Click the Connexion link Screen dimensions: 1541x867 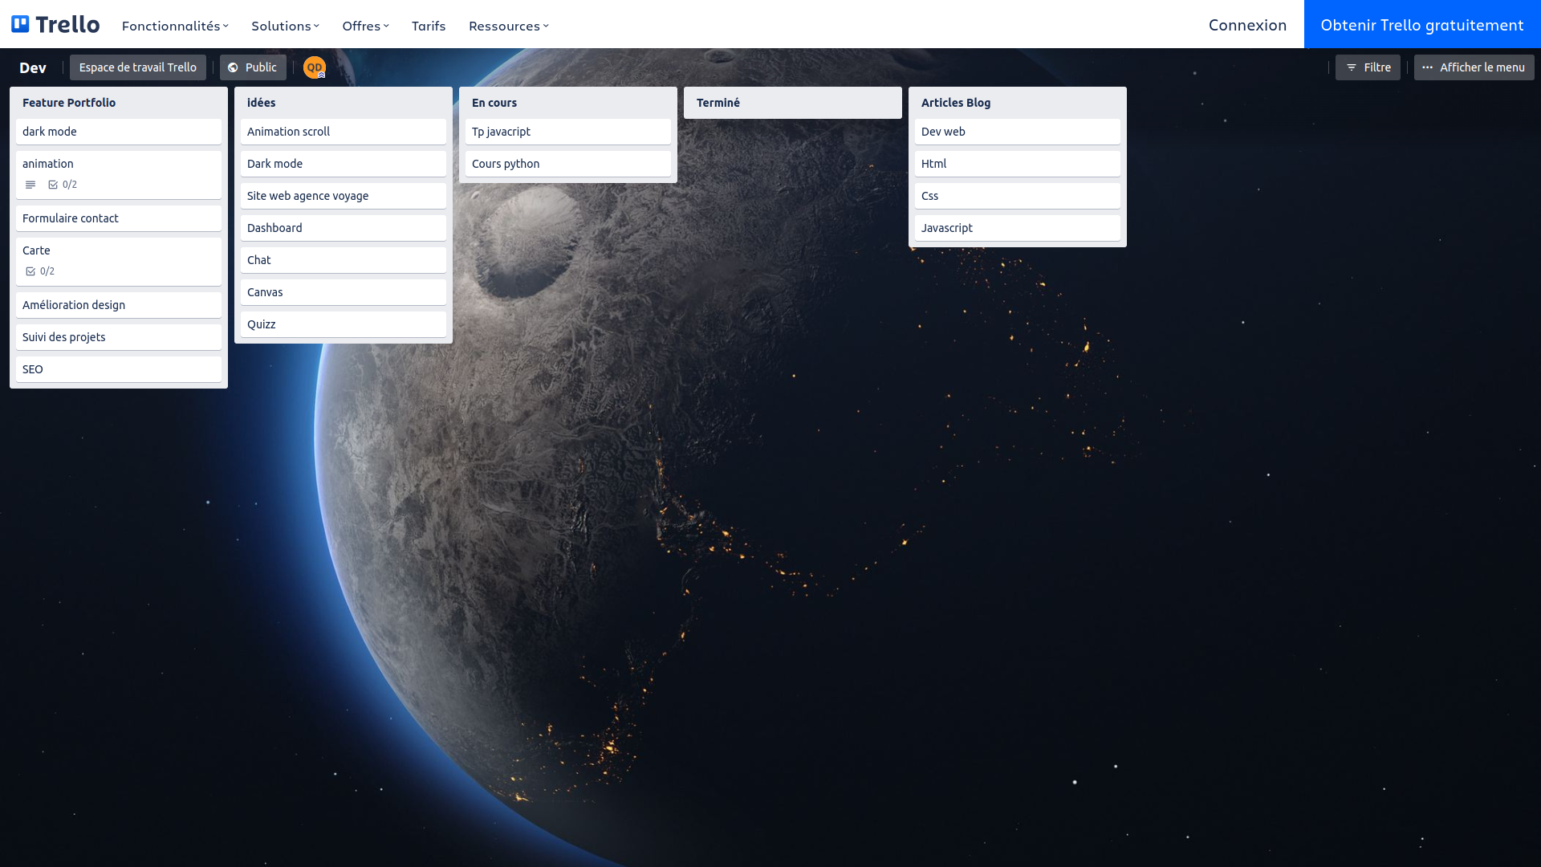[1247, 25]
